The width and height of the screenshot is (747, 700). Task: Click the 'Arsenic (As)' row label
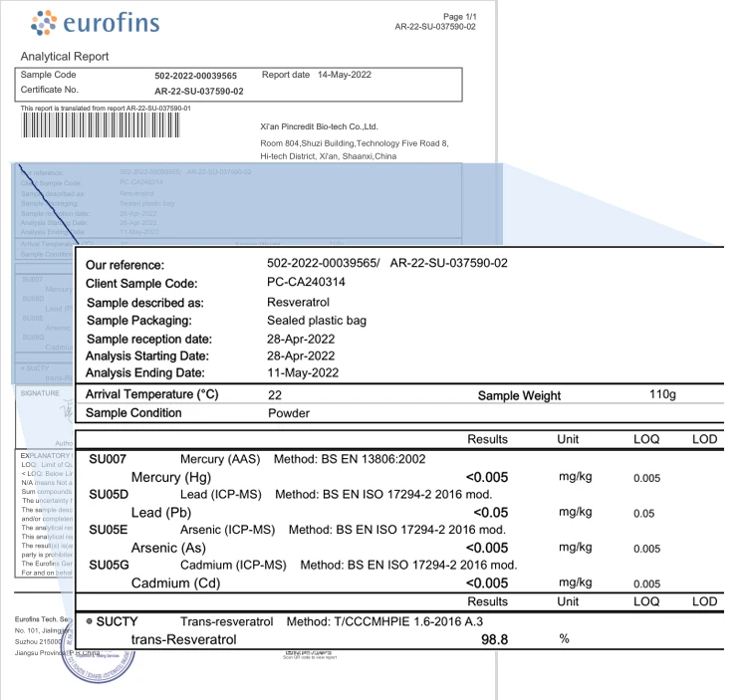click(168, 548)
